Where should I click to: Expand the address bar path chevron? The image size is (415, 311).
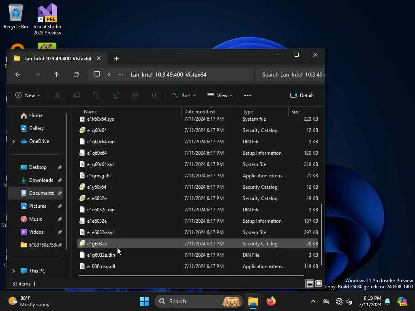pyautogui.click(x=109, y=75)
